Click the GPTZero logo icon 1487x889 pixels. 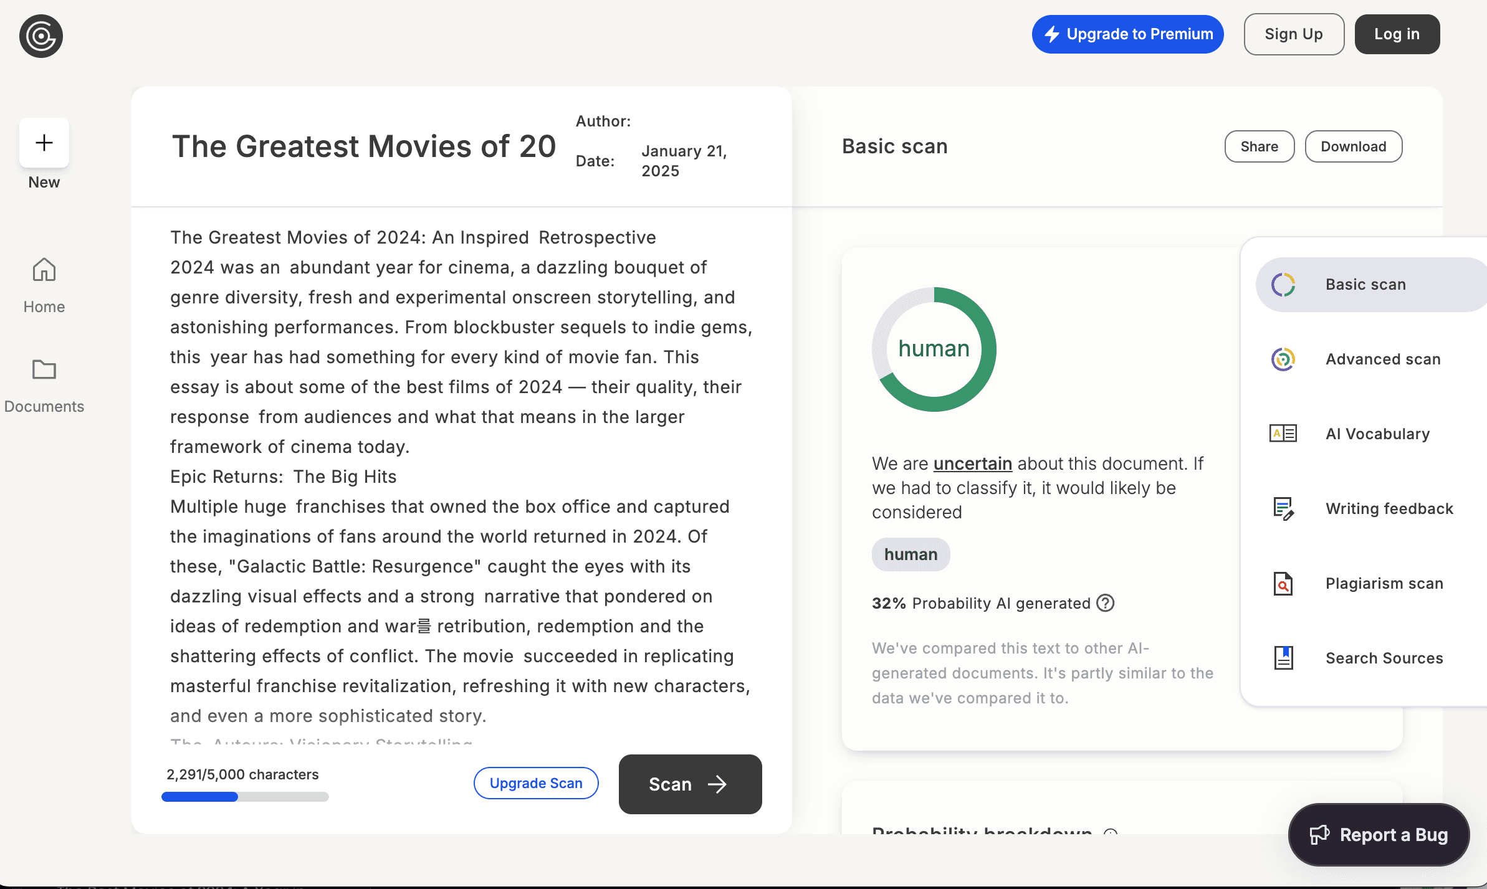coord(41,36)
